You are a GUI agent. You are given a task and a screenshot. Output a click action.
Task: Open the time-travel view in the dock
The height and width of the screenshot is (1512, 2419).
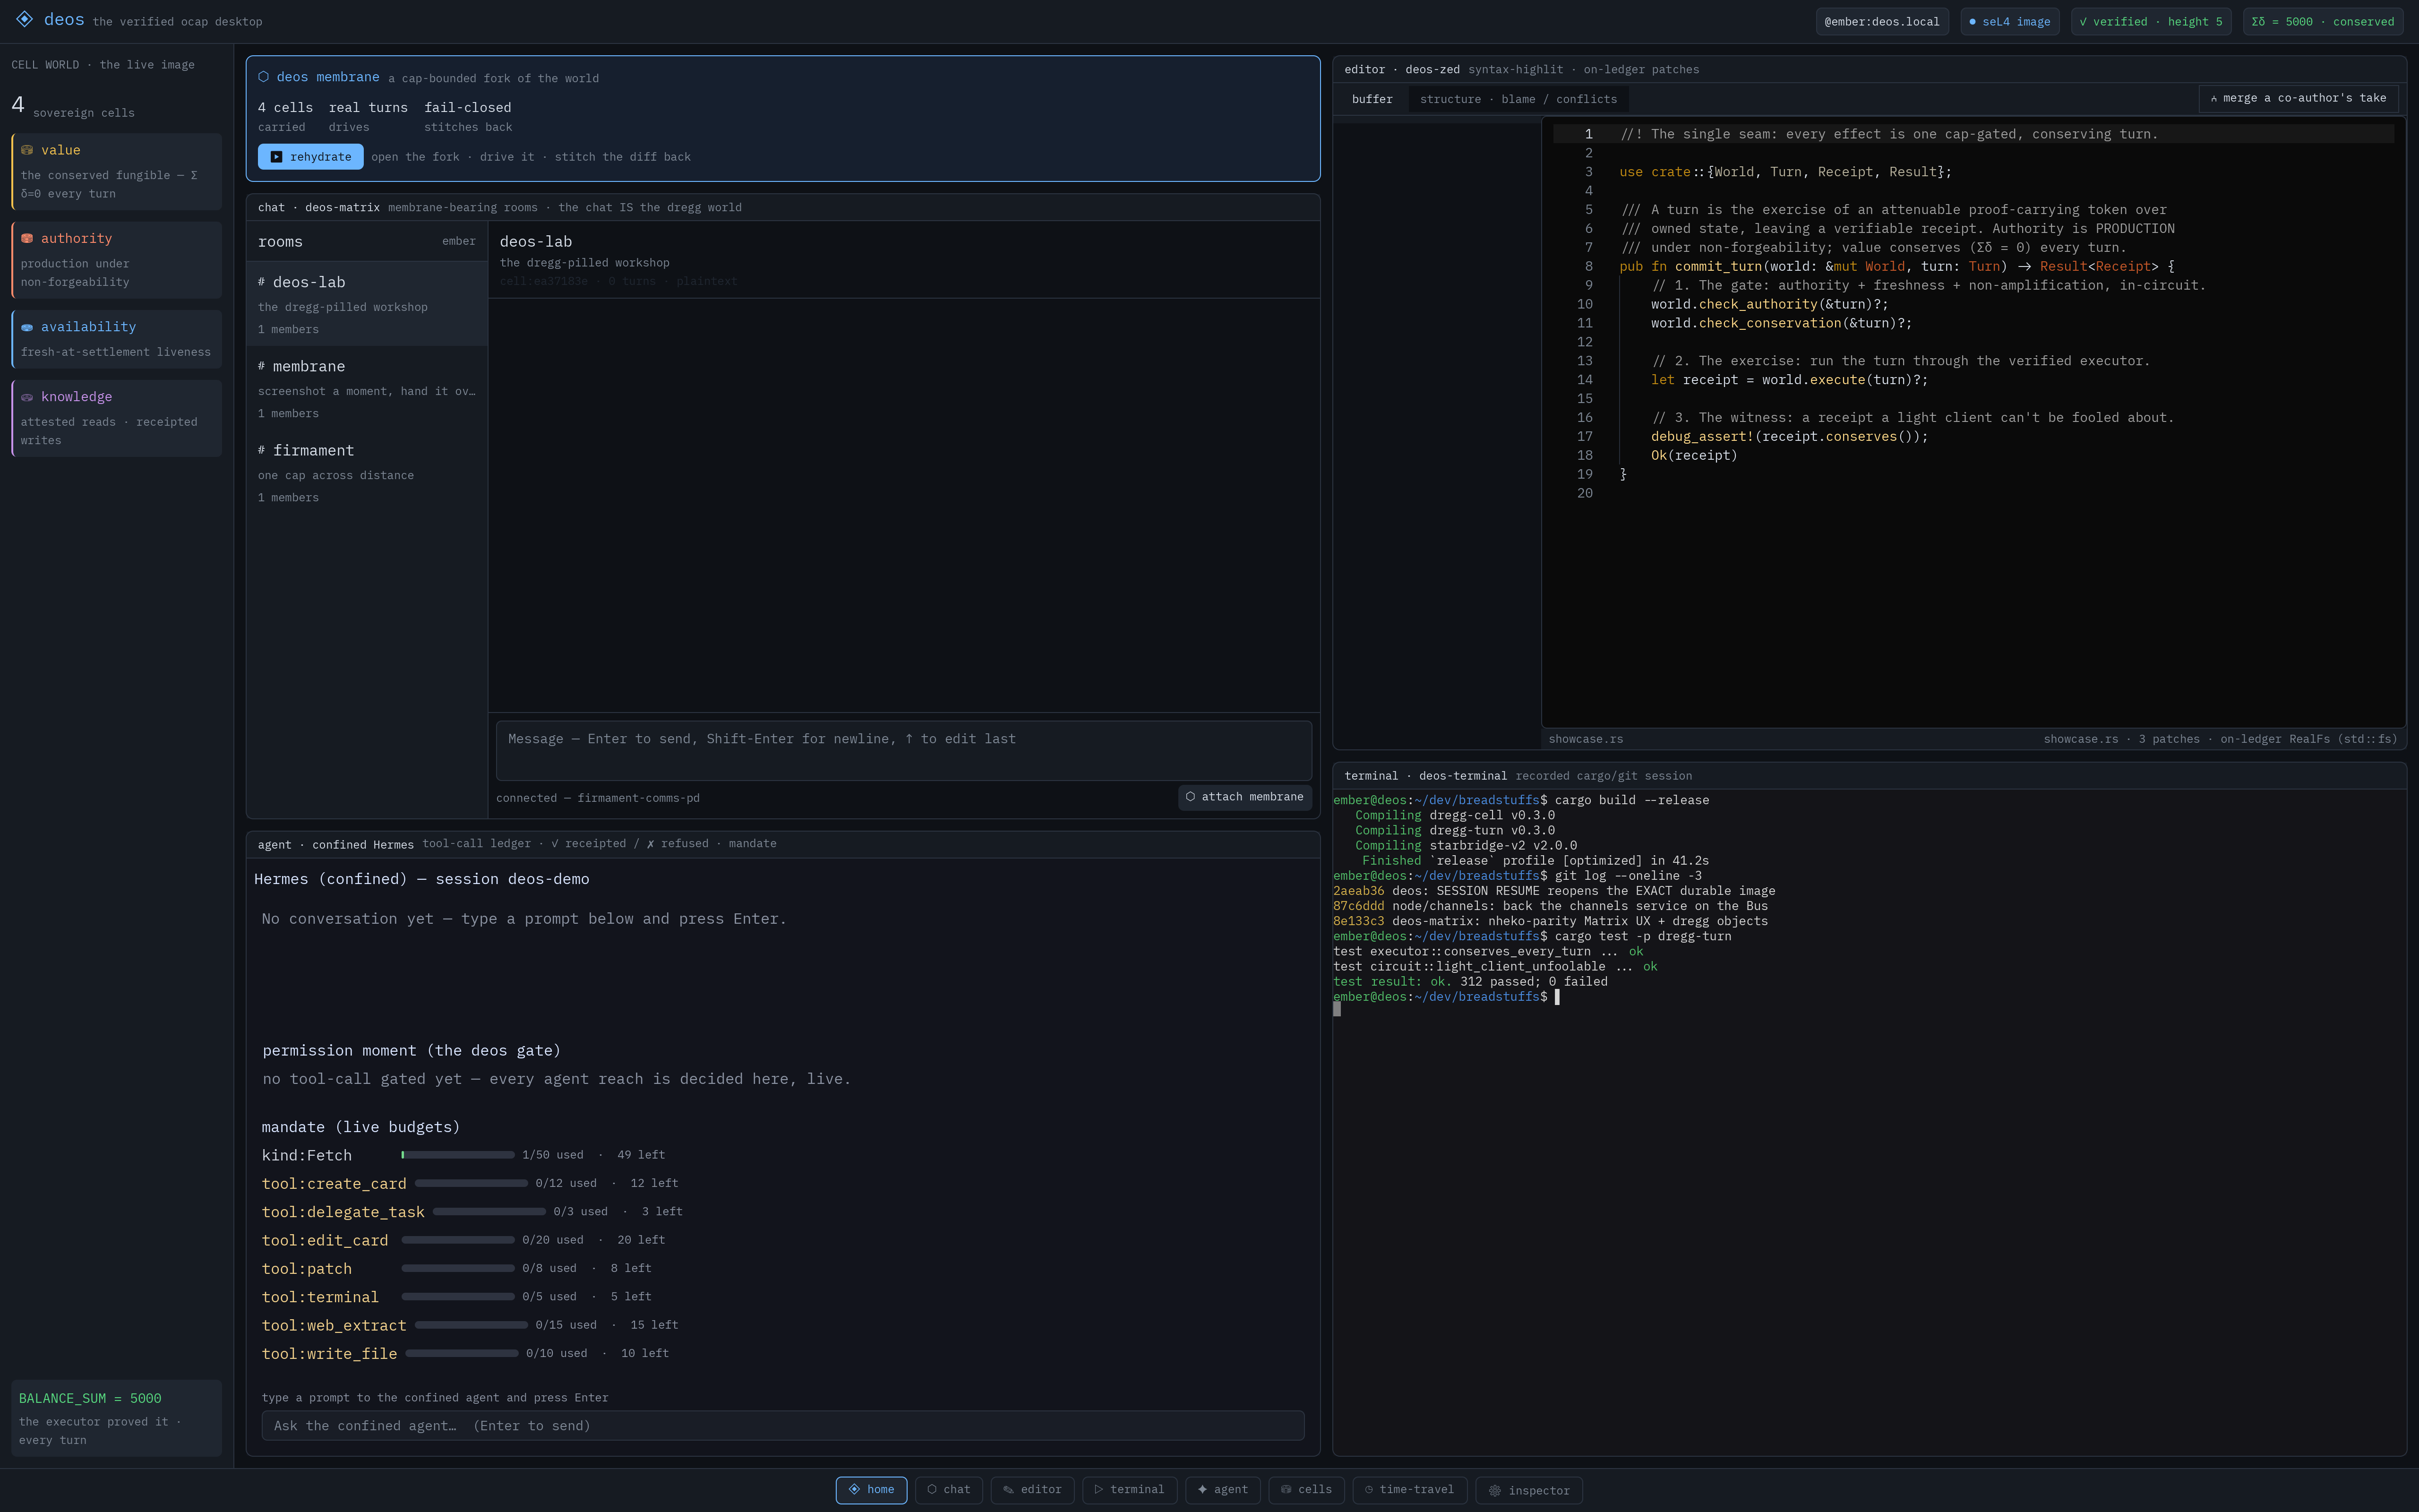click(x=1408, y=1489)
